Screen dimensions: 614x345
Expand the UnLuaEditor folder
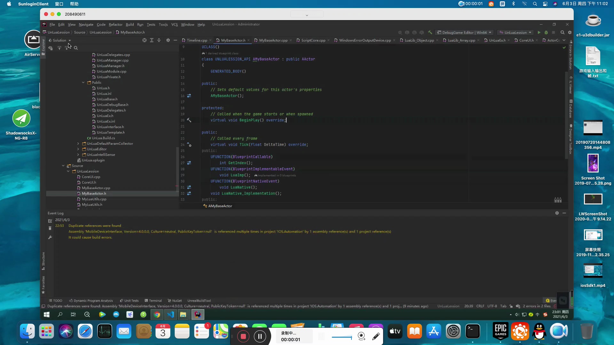coord(78,149)
